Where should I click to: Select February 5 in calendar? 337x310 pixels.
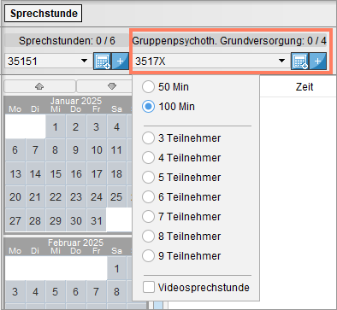56,291
